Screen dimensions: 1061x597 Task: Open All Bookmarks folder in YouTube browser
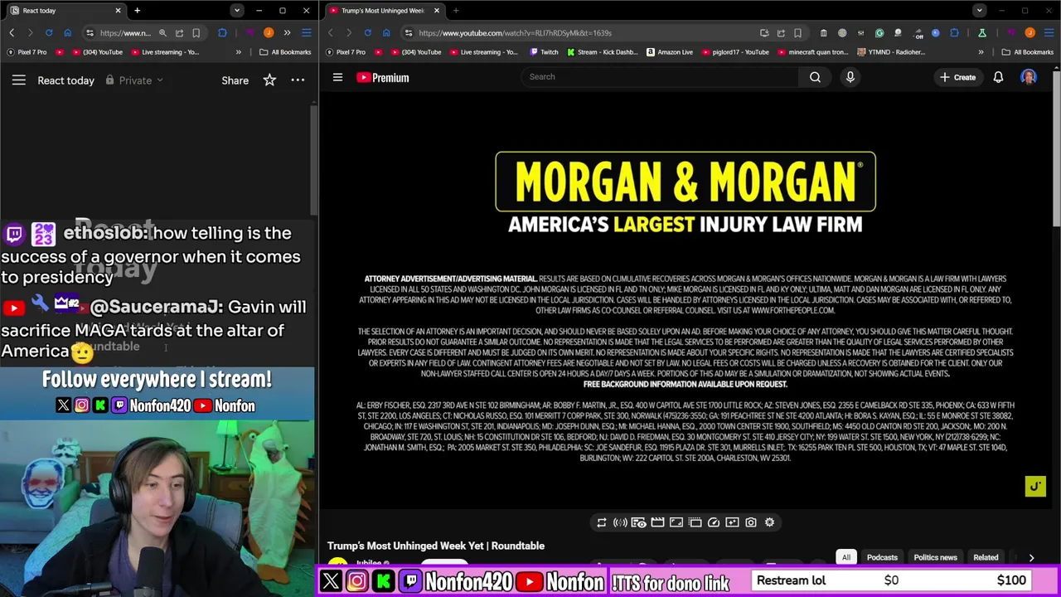click(1029, 51)
